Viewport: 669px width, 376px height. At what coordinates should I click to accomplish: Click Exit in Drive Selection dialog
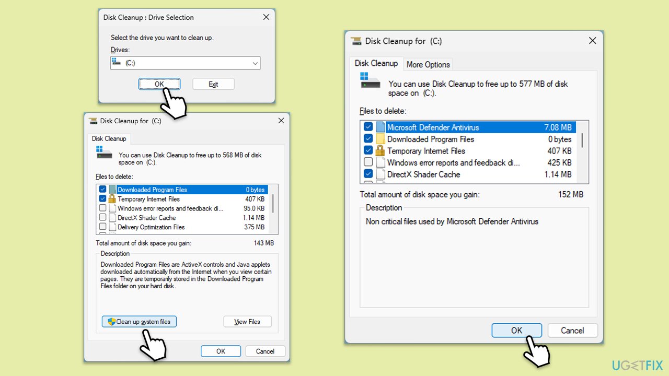click(213, 84)
